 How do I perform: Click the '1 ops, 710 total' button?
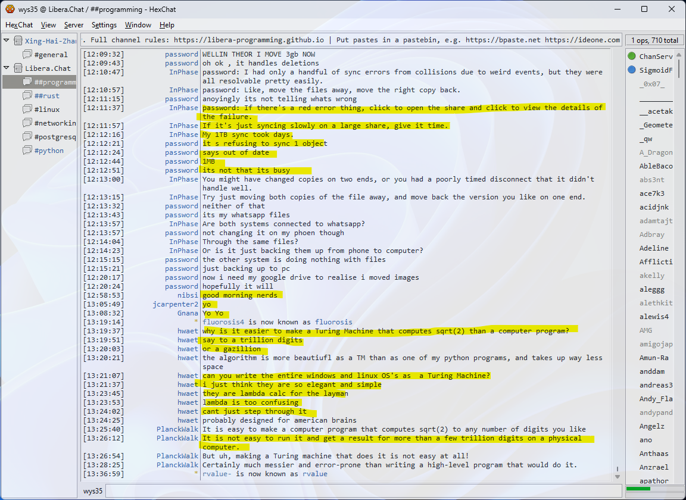coord(654,40)
